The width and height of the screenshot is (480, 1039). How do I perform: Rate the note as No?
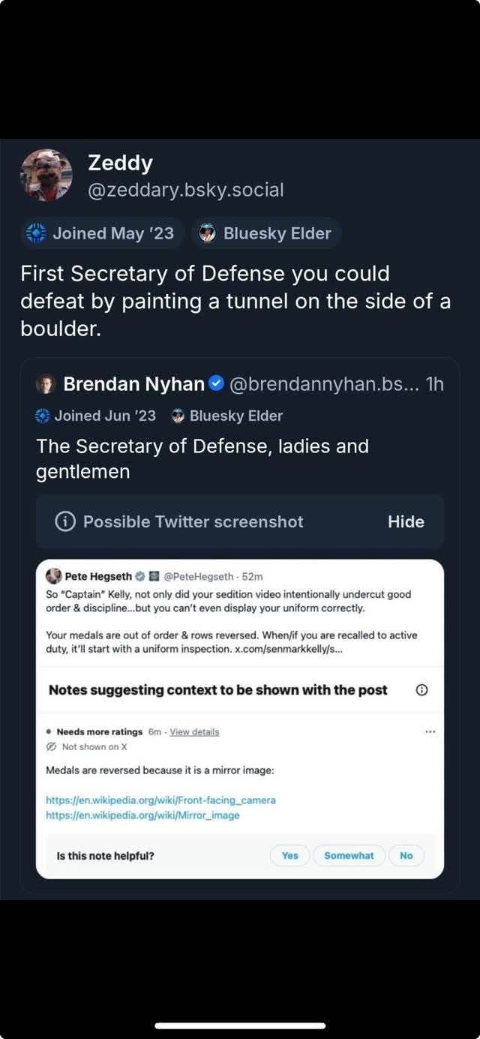click(406, 855)
